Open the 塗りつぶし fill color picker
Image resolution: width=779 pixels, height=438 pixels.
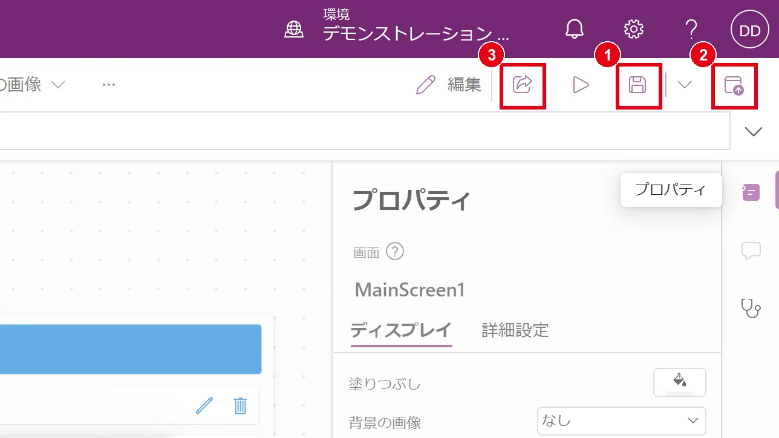(x=680, y=382)
